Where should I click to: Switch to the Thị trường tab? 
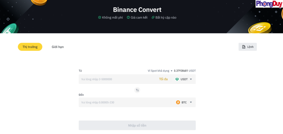coord(30,47)
